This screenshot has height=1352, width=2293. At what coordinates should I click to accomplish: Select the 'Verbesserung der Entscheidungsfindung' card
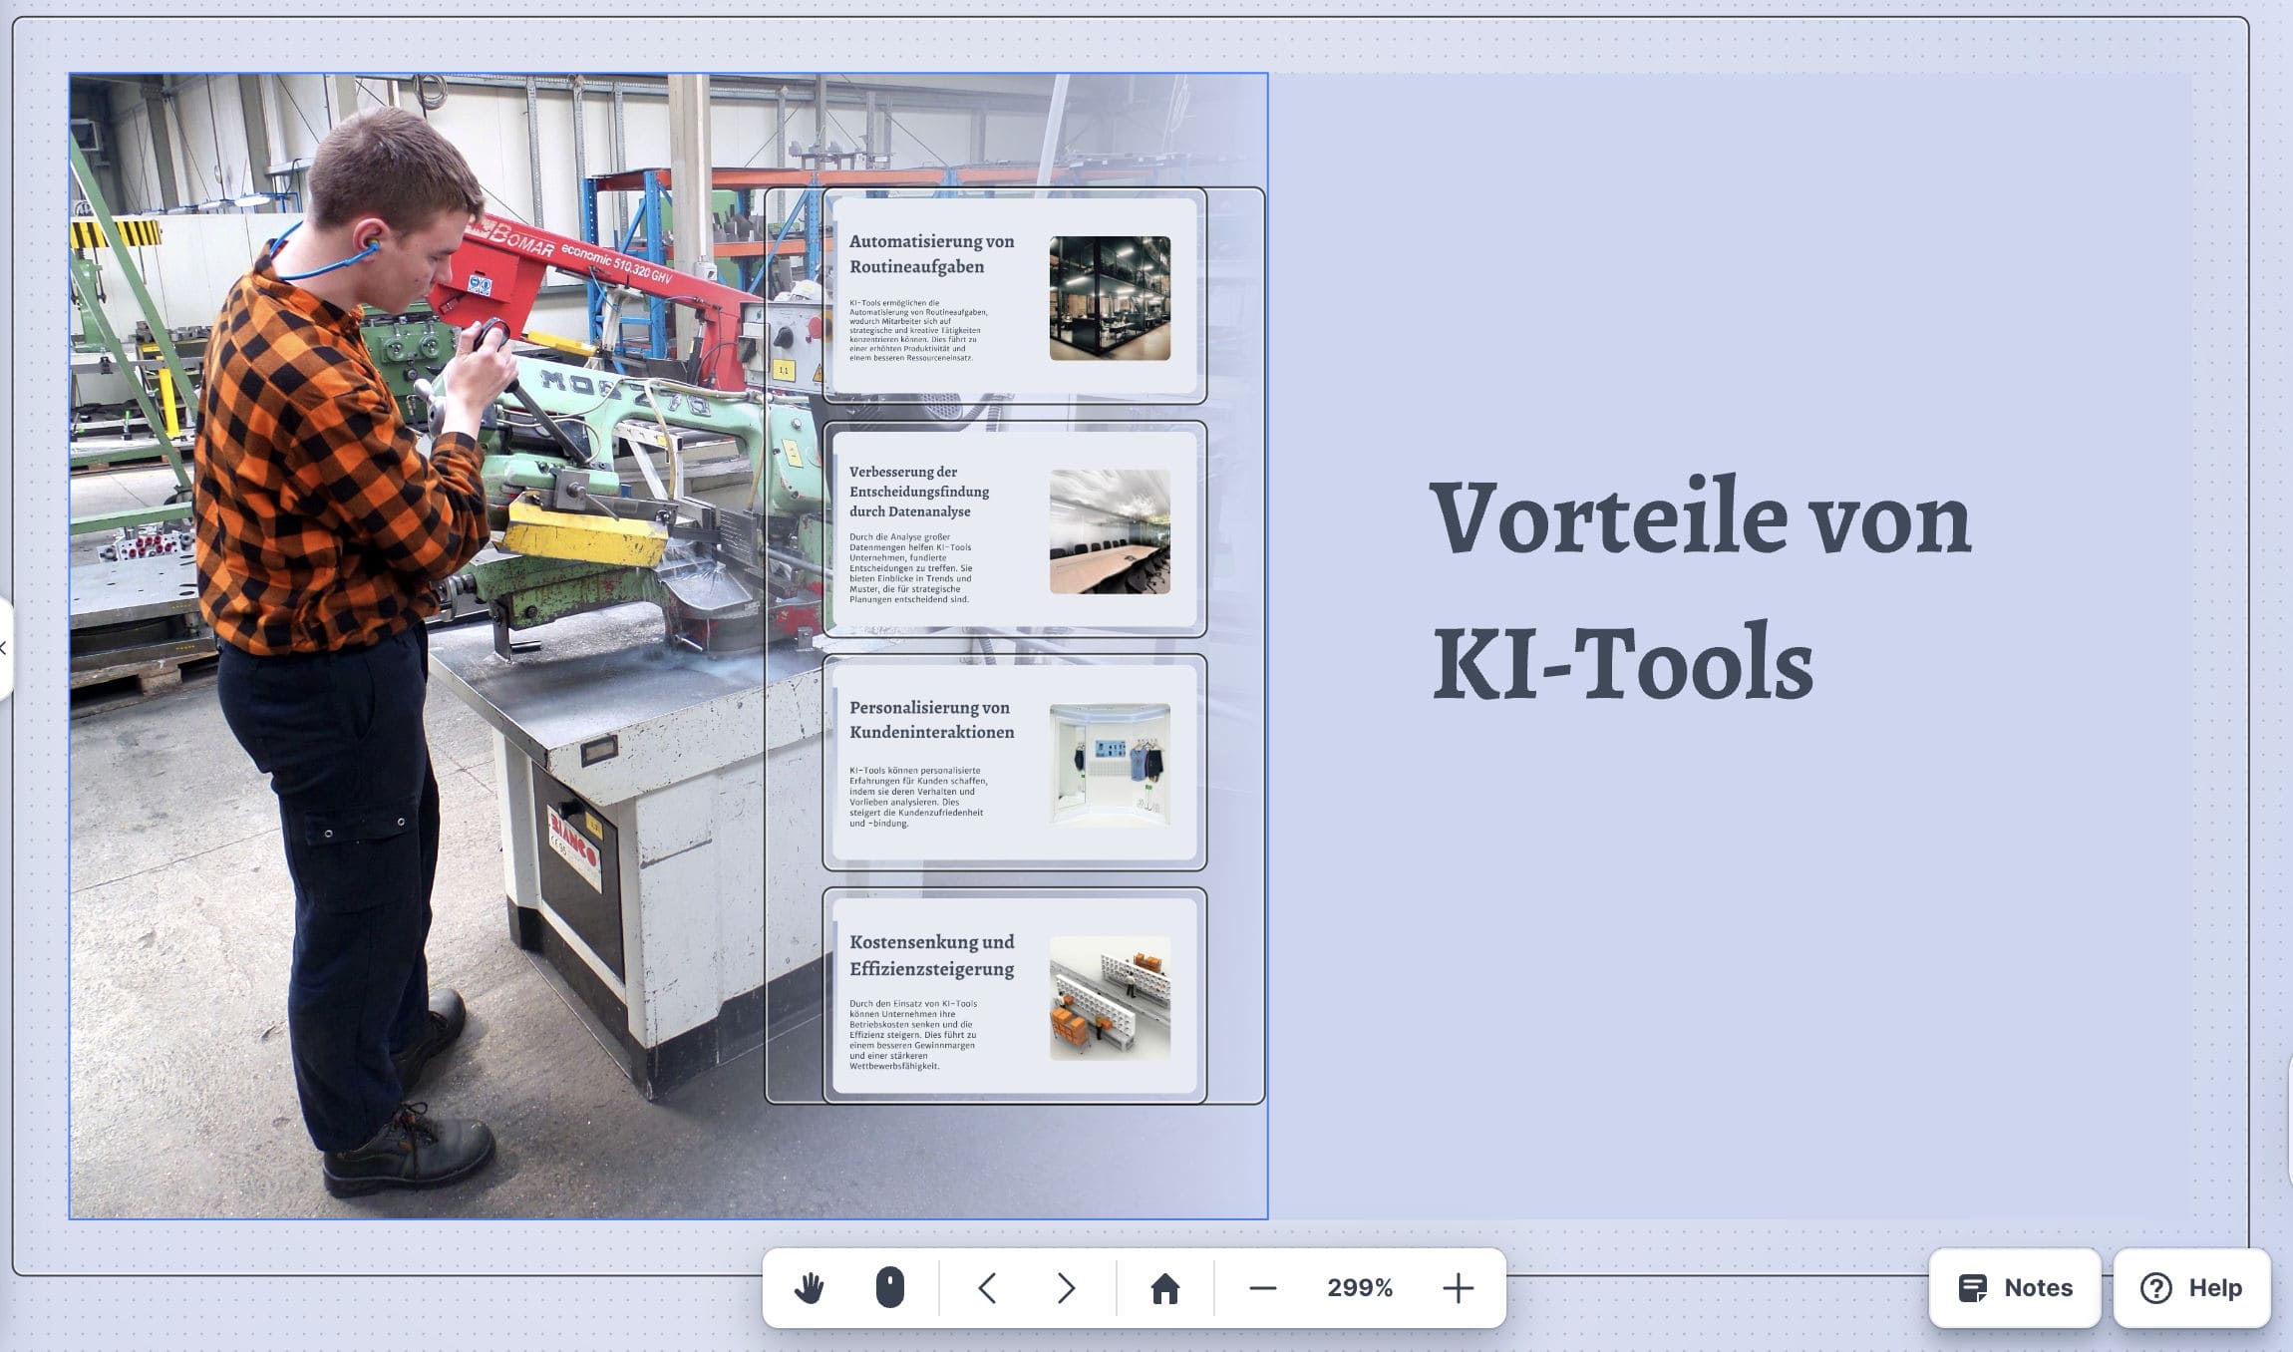click(1015, 529)
